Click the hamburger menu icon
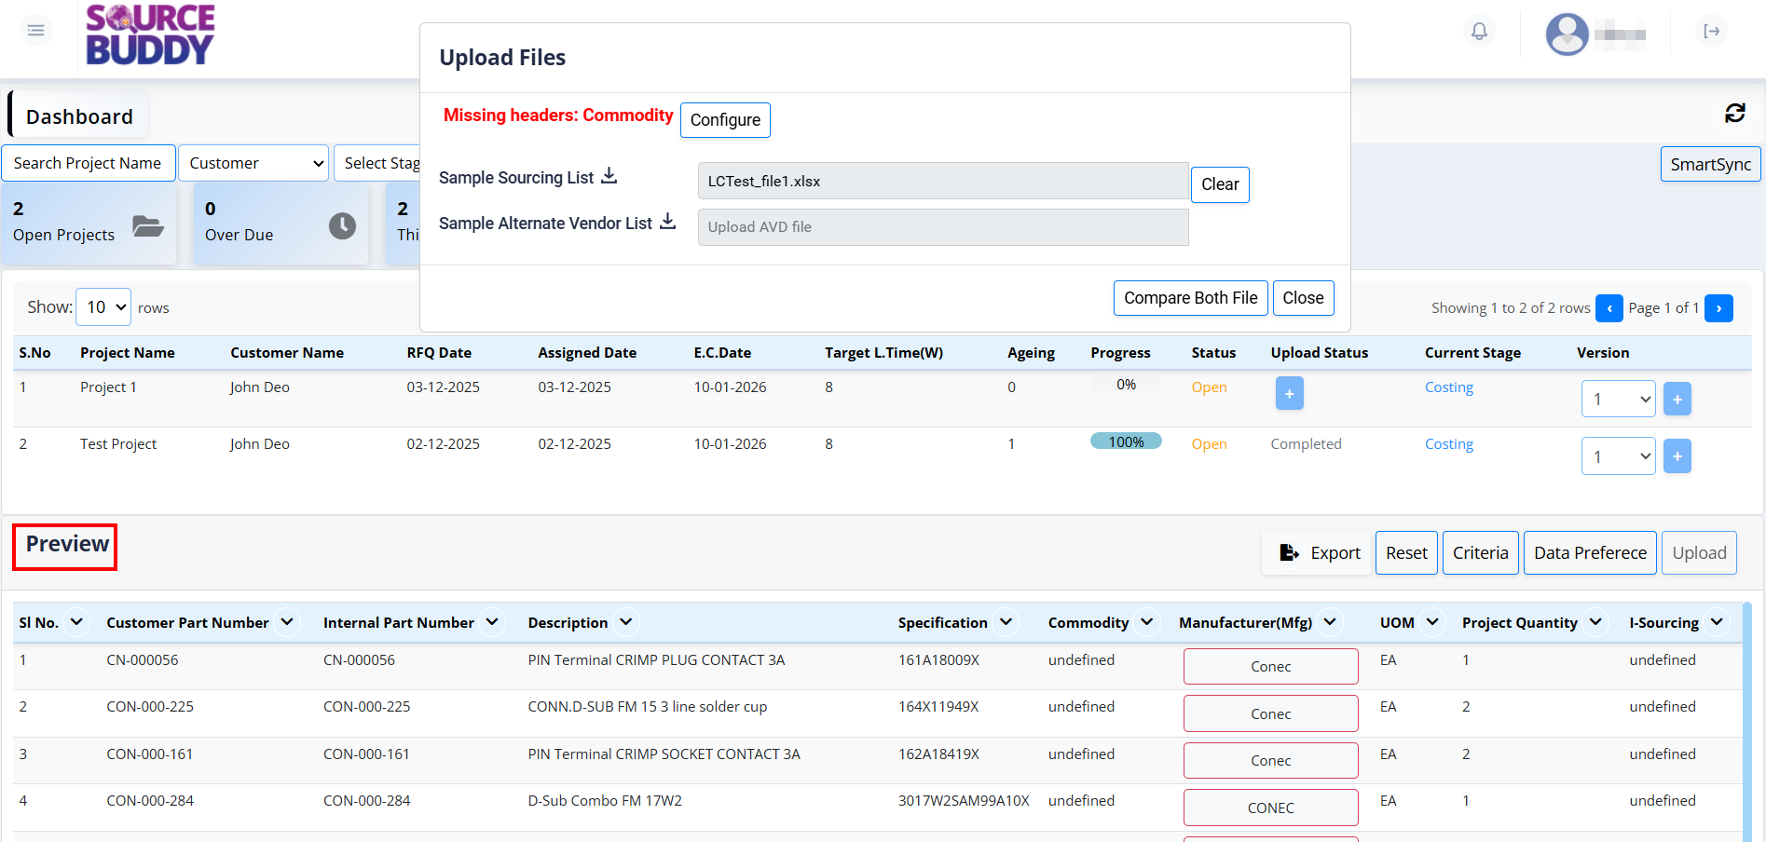 35,31
